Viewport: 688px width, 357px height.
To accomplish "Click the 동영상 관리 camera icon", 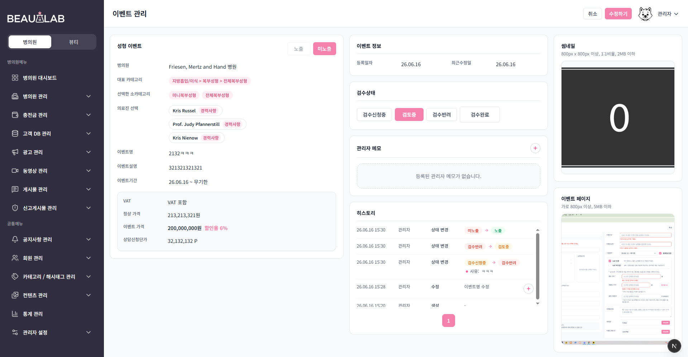I will pyautogui.click(x=15, y=171).
